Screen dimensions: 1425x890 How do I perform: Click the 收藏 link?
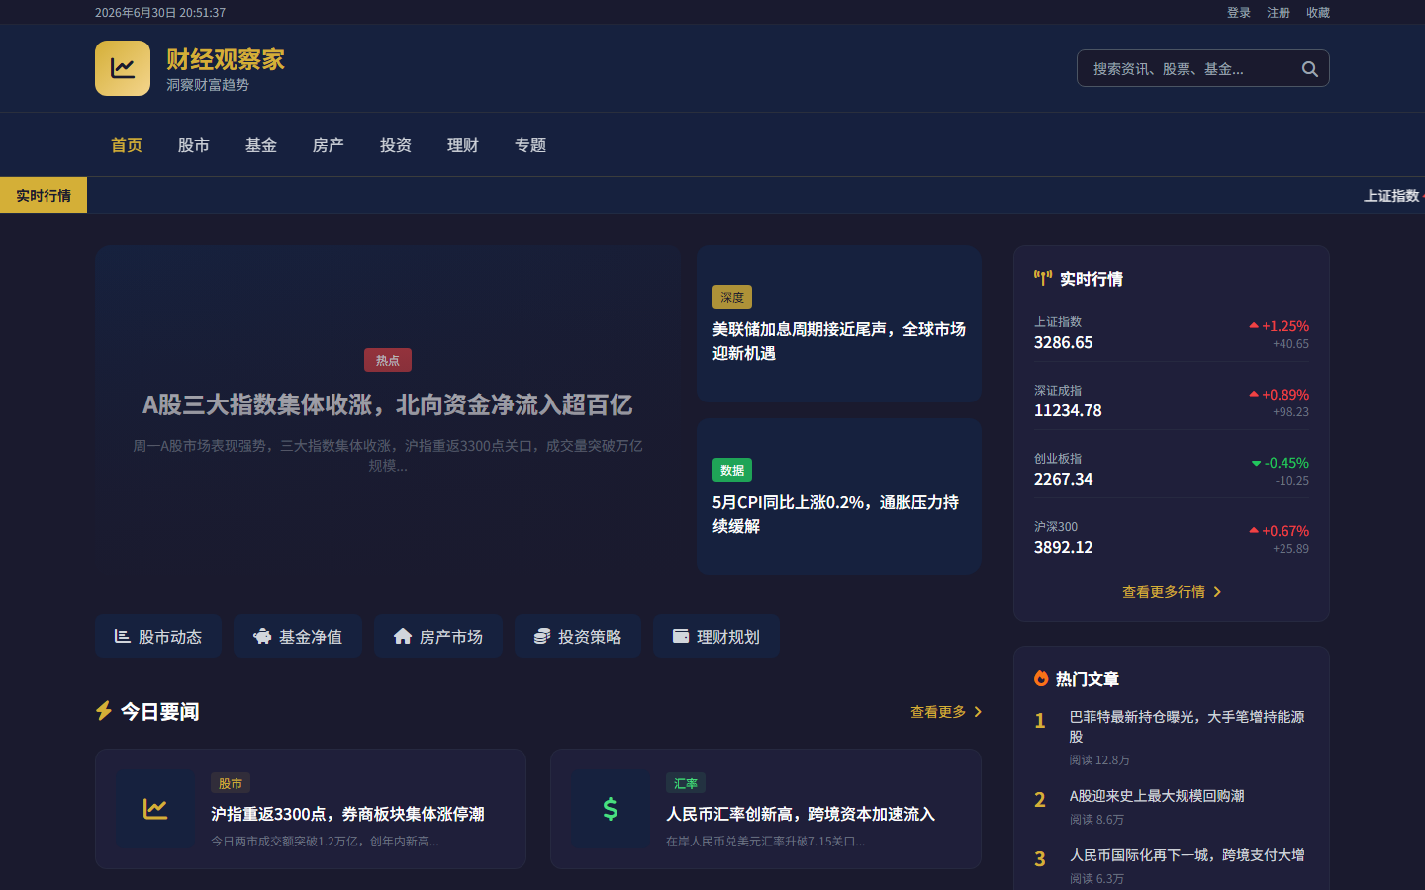click(1318, 13)
